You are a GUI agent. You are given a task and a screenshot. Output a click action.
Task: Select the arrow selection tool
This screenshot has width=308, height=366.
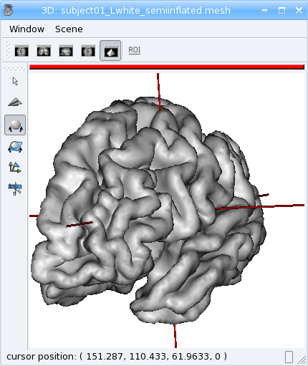(15, 82)
